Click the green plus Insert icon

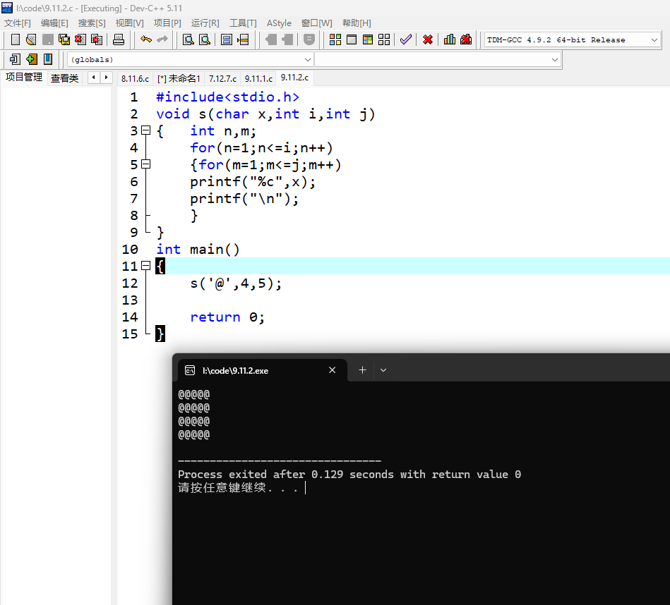click(32, 59)
